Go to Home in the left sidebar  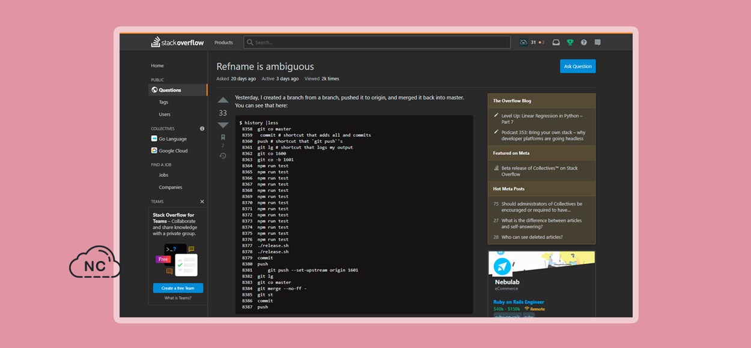tap(157, 65)
